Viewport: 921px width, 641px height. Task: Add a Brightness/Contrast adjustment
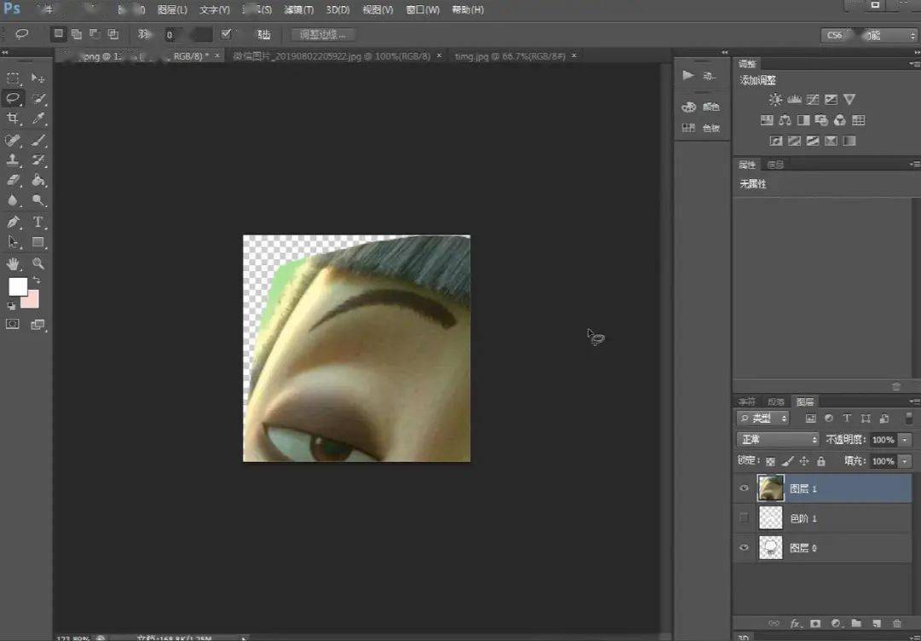(775, 99)
